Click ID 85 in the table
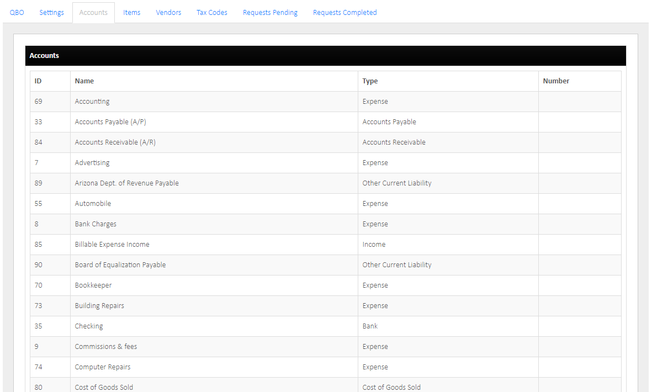Image resolution: width=652 pixels, height=392 pixels. [x=38, y=244]
